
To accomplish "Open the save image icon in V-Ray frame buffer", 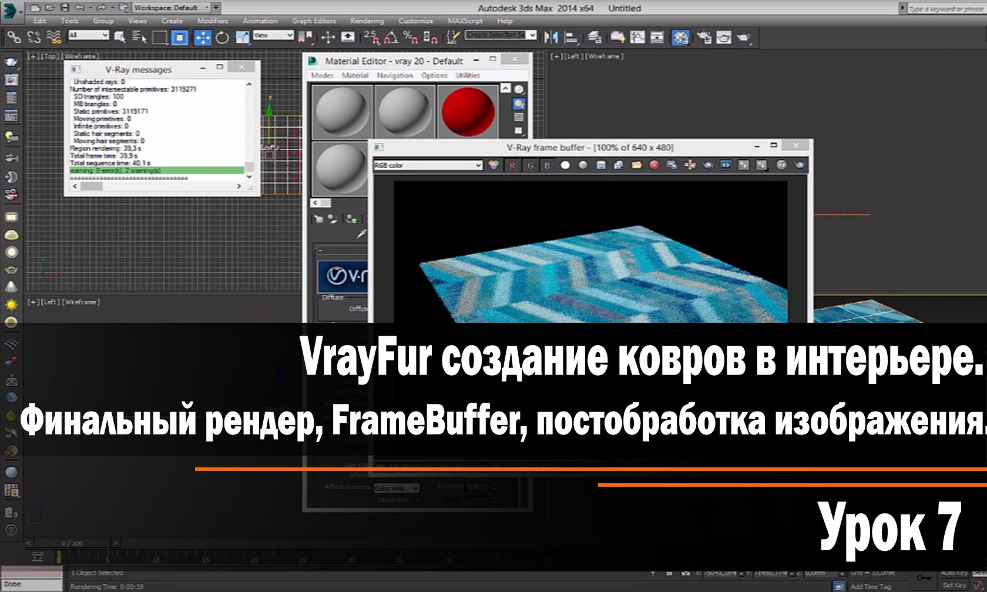I will click(601, 166).
